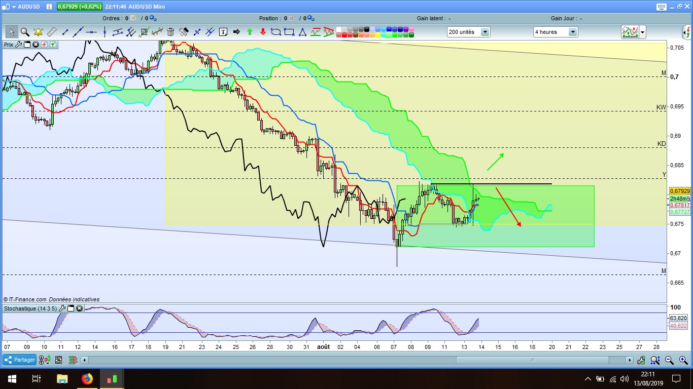Toggle the Stochastique panel window icon
The width and height of the screenshot is (693, 389).
pyautogui.click(x=71, y=308)
